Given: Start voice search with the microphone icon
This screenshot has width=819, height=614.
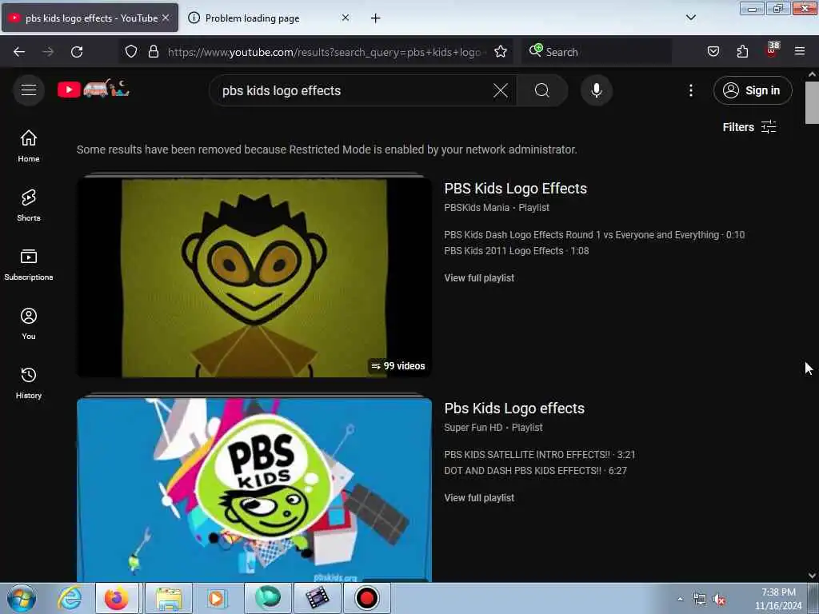Looking at the screenshot, I should pos(596,90).
